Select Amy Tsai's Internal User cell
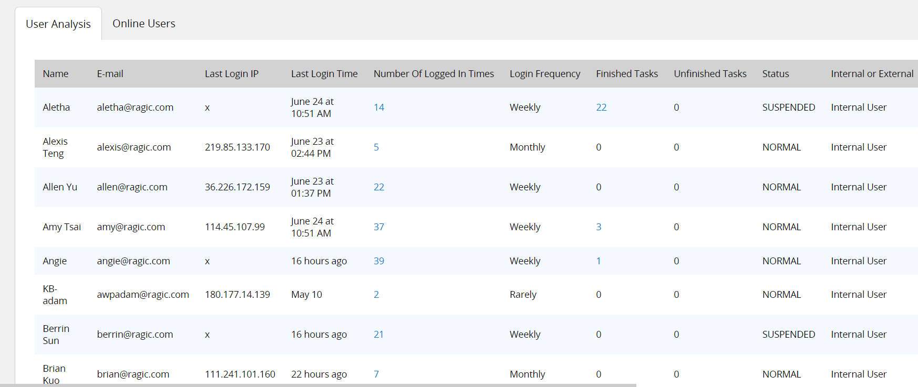The width and height of the screenshot is (918, 387). point(859,227)
